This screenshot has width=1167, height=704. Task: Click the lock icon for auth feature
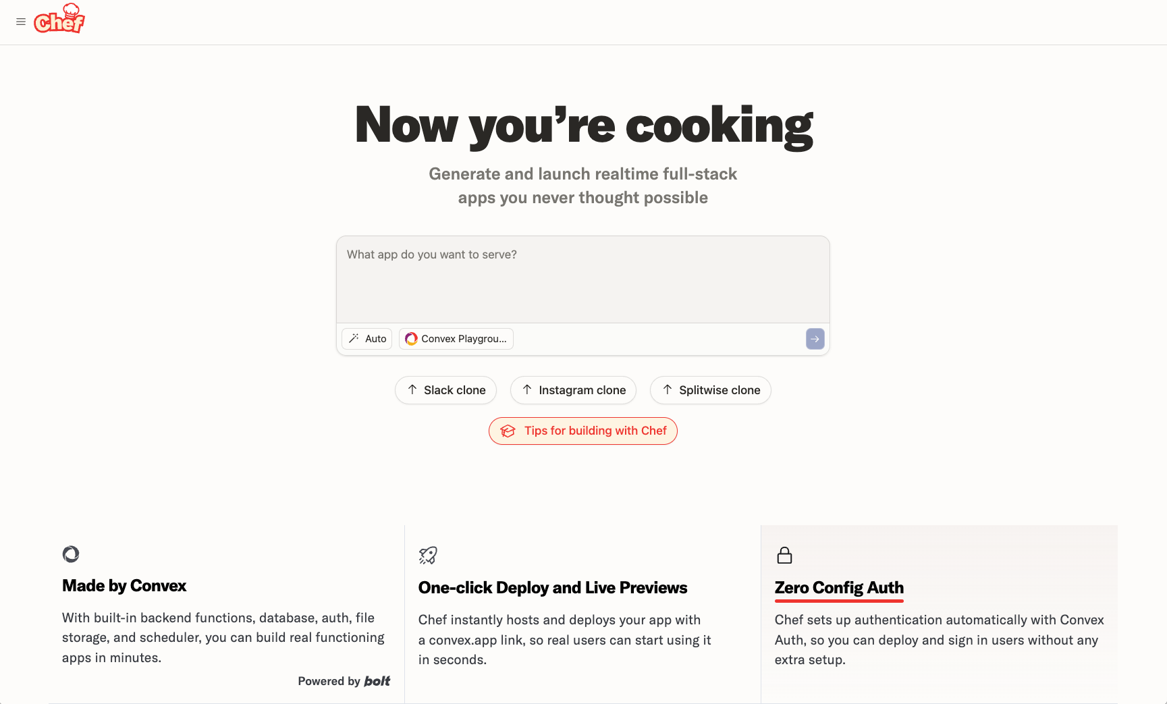[784, 556]
